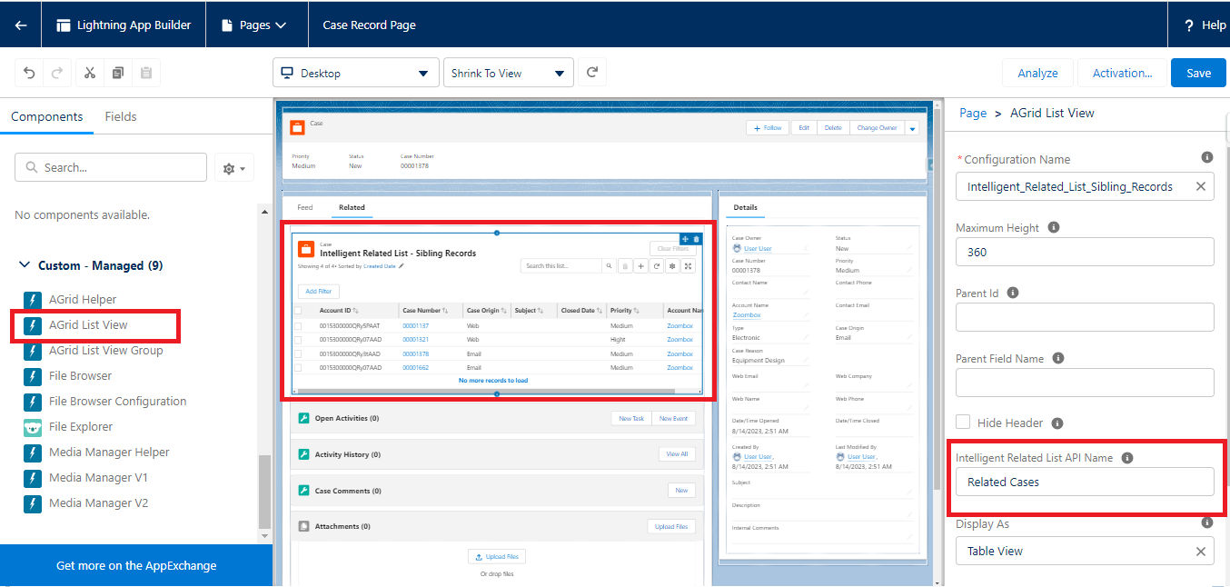This screenshot has height=587, width=1230.
Task: Click the Intelligent Related List API Name field
Action: 1085,482
